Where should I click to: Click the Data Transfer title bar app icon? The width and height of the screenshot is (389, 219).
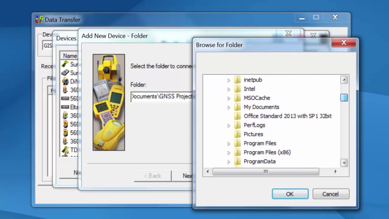[39, 19]
